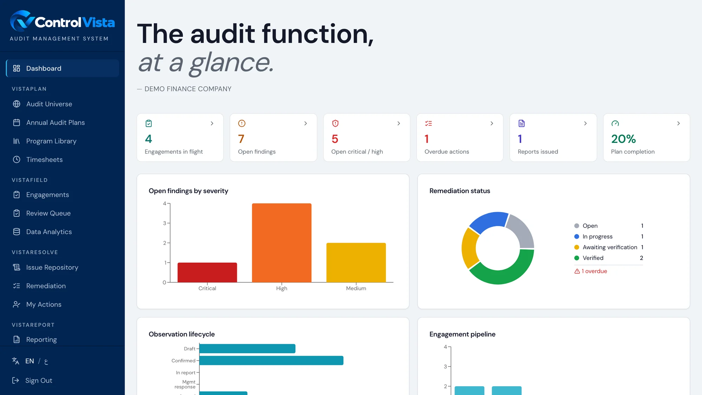The height and width of the screenshot is (395, 702).
Task: Click the Review Queue clipboard icon
Action: (x=16, y=213)
